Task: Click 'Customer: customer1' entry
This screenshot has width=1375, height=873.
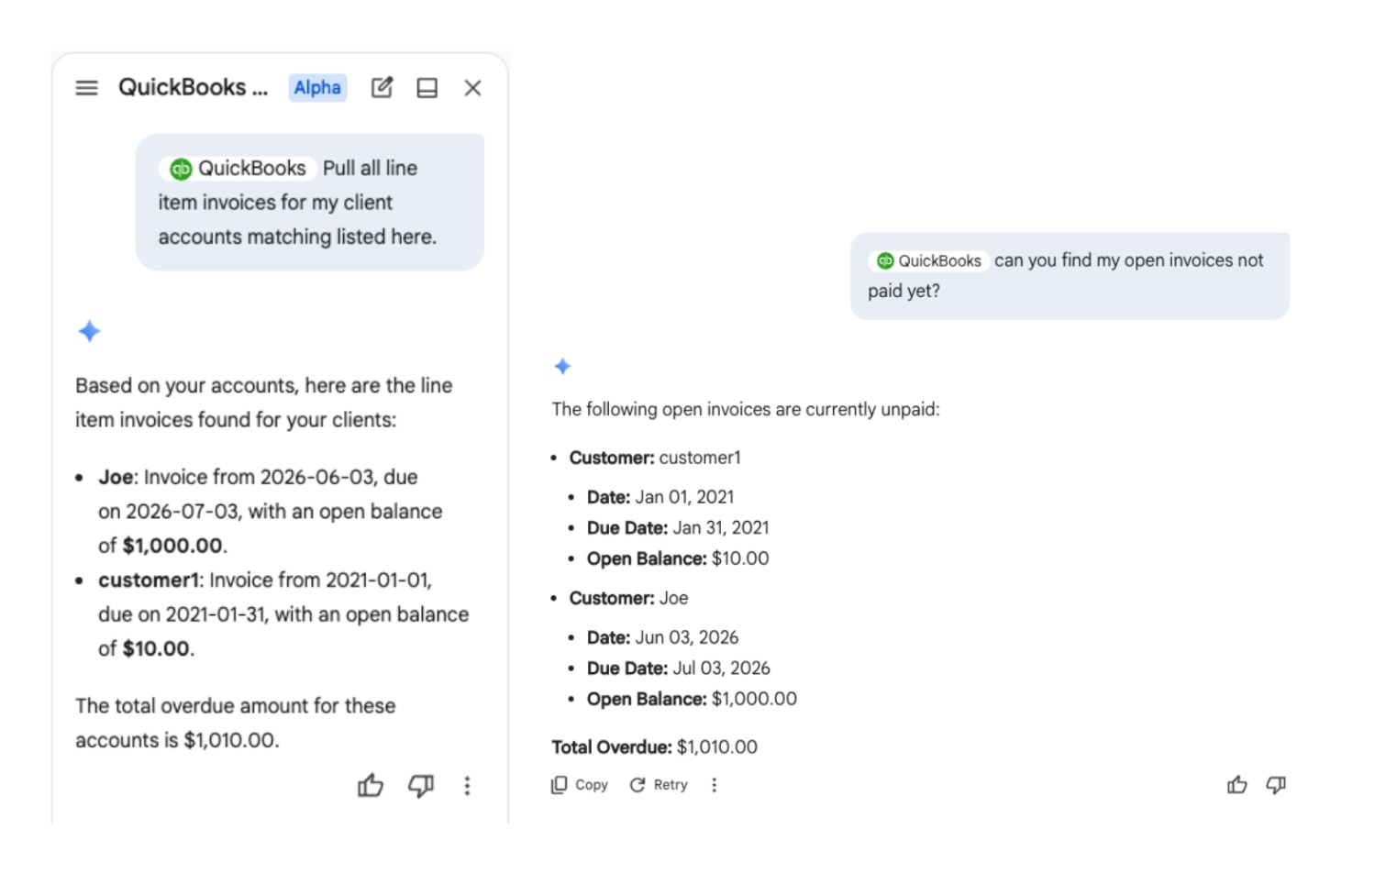Action: pyautogui.click(x=655, y=458)
